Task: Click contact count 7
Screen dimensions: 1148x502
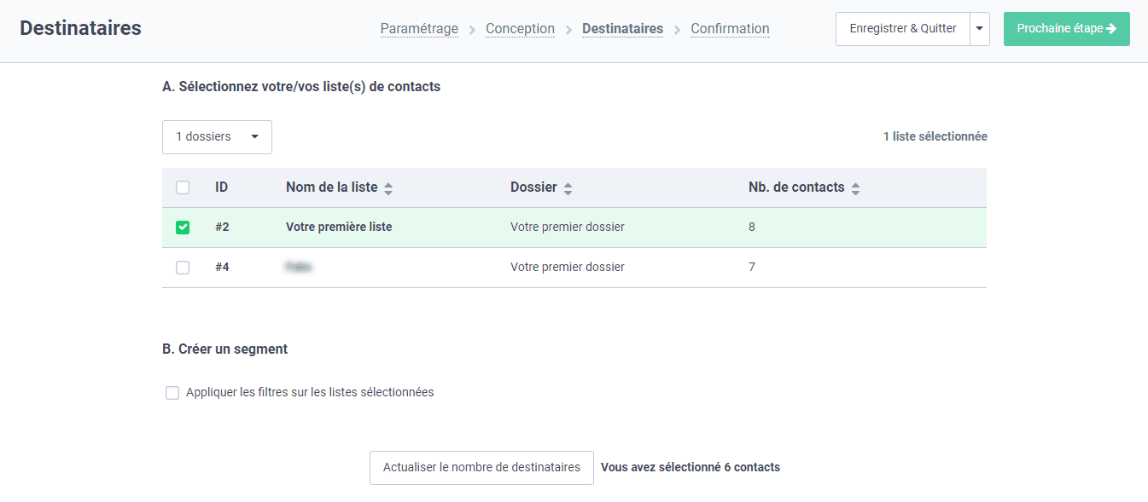Action: coord(752,268)
